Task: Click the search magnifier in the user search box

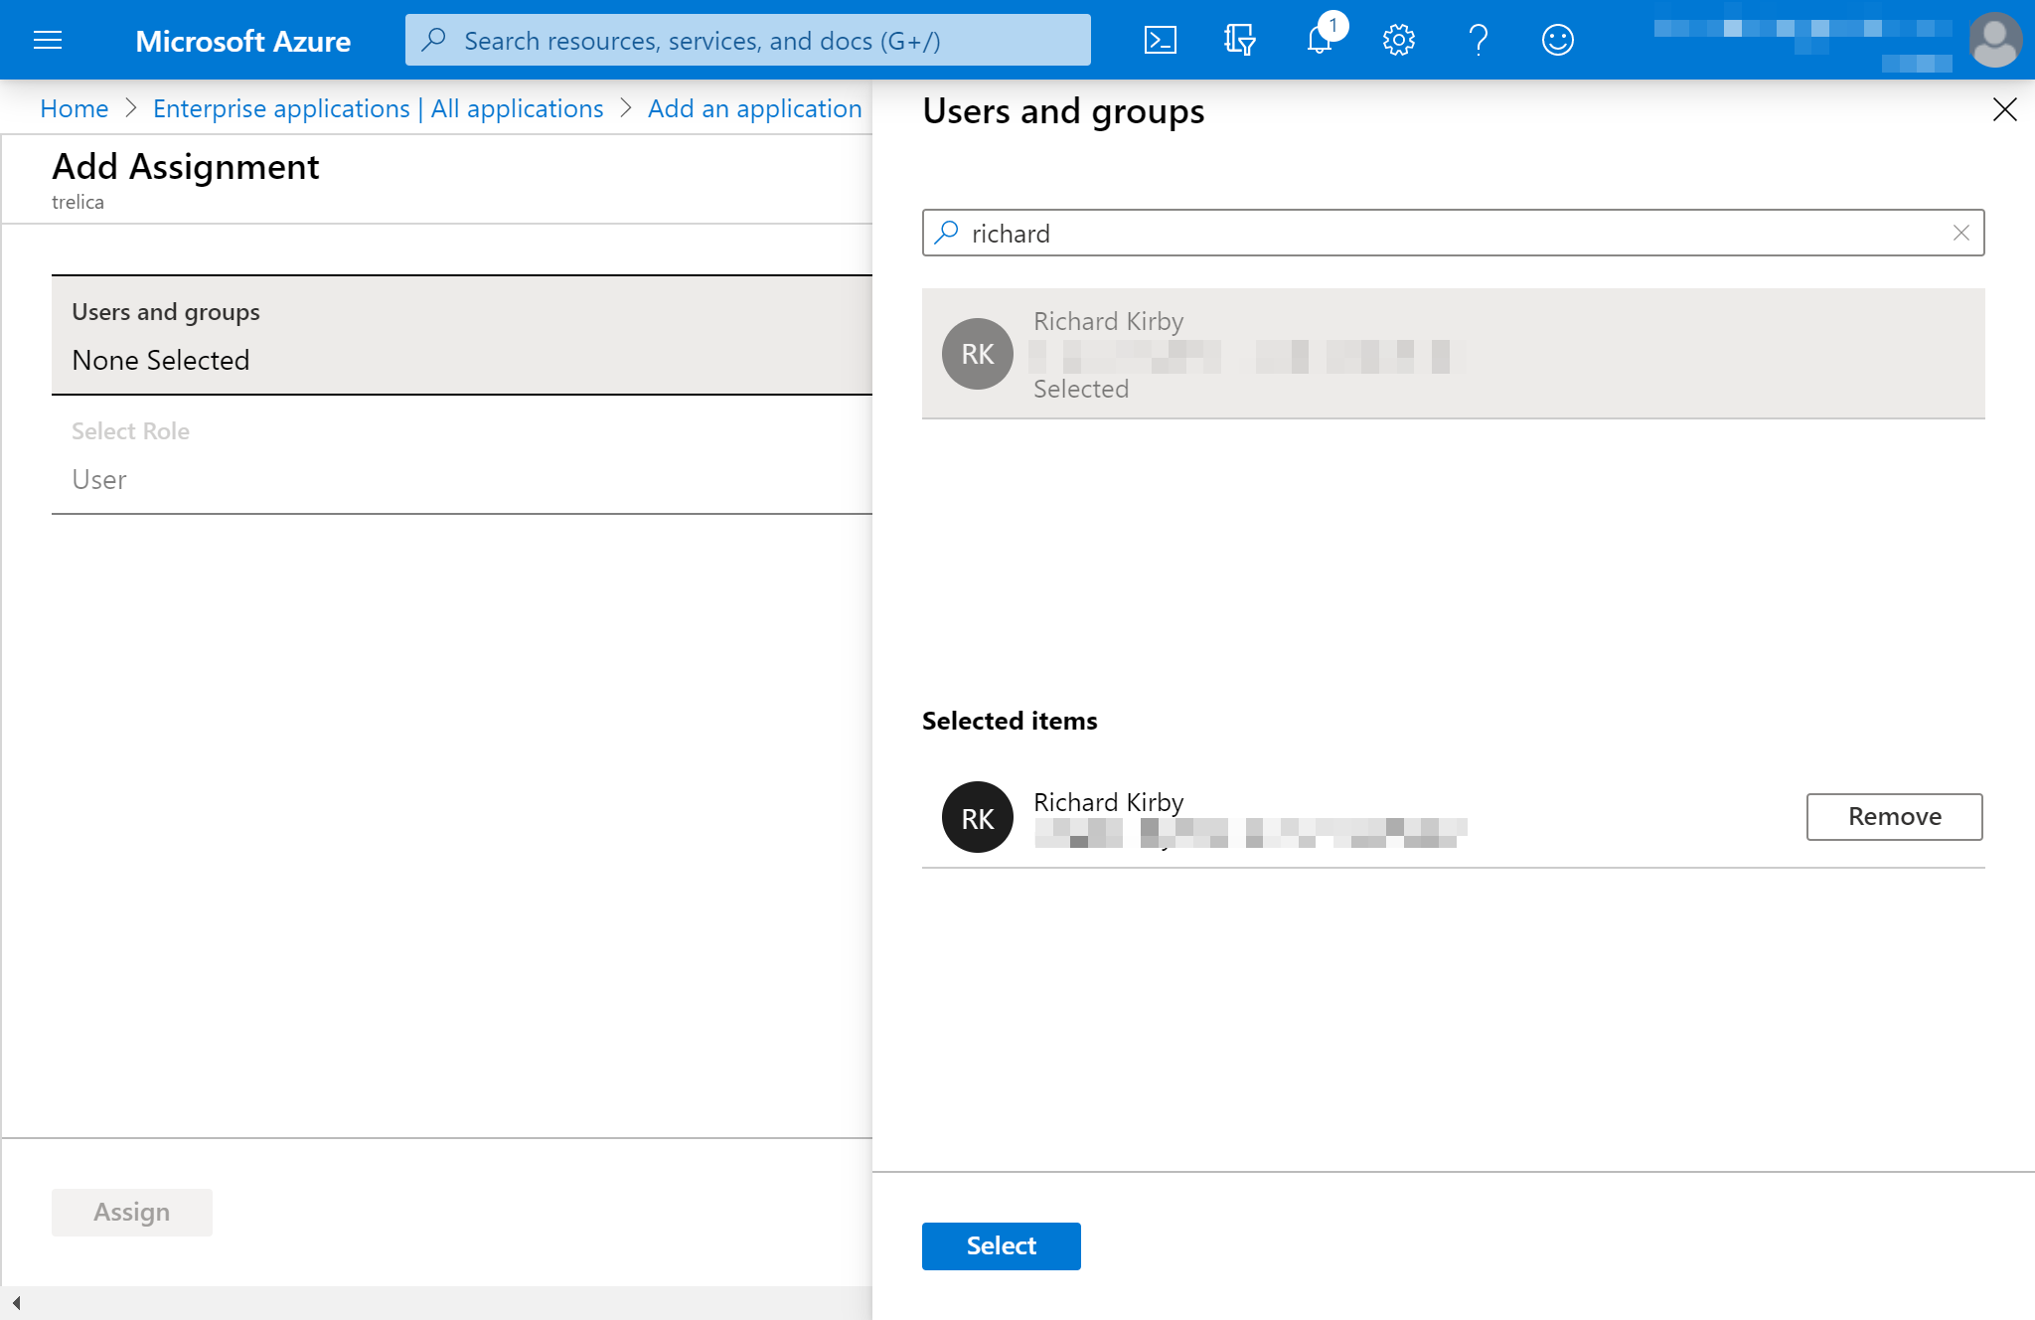Action: [x=947, y=233]
